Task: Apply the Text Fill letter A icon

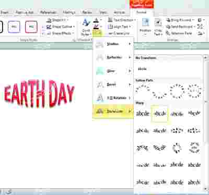Action: pyautogui.click(x=96, y=20)
